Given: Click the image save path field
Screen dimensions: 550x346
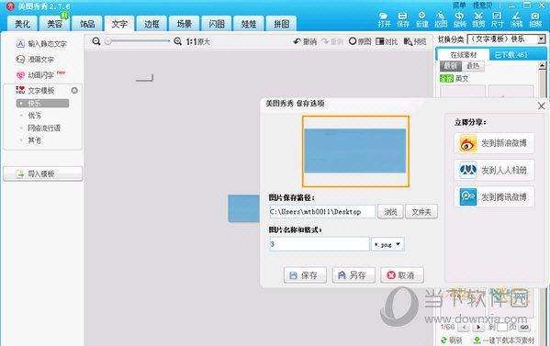Looking at the screenshot, I should (x=322, y=212).
